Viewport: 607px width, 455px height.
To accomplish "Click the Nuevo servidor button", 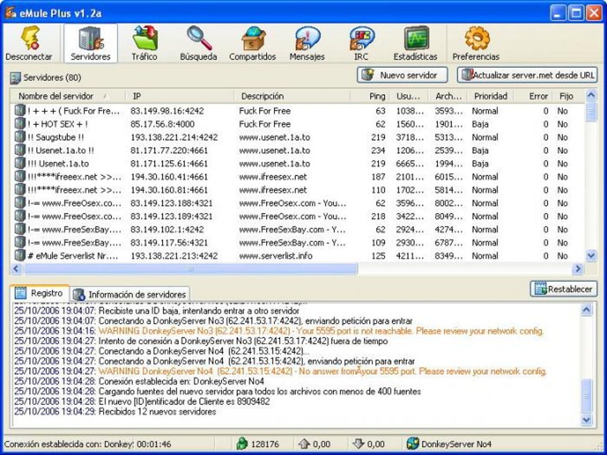I will (402, 75).
